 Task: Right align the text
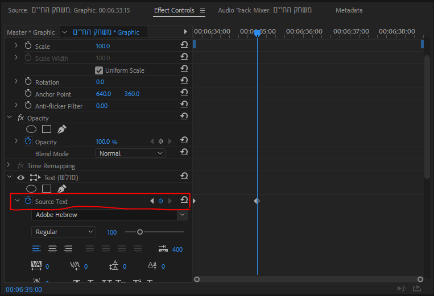coord(68,249)
